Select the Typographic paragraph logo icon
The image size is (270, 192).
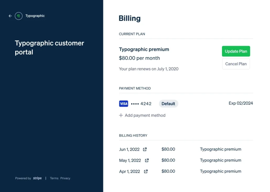18,16
